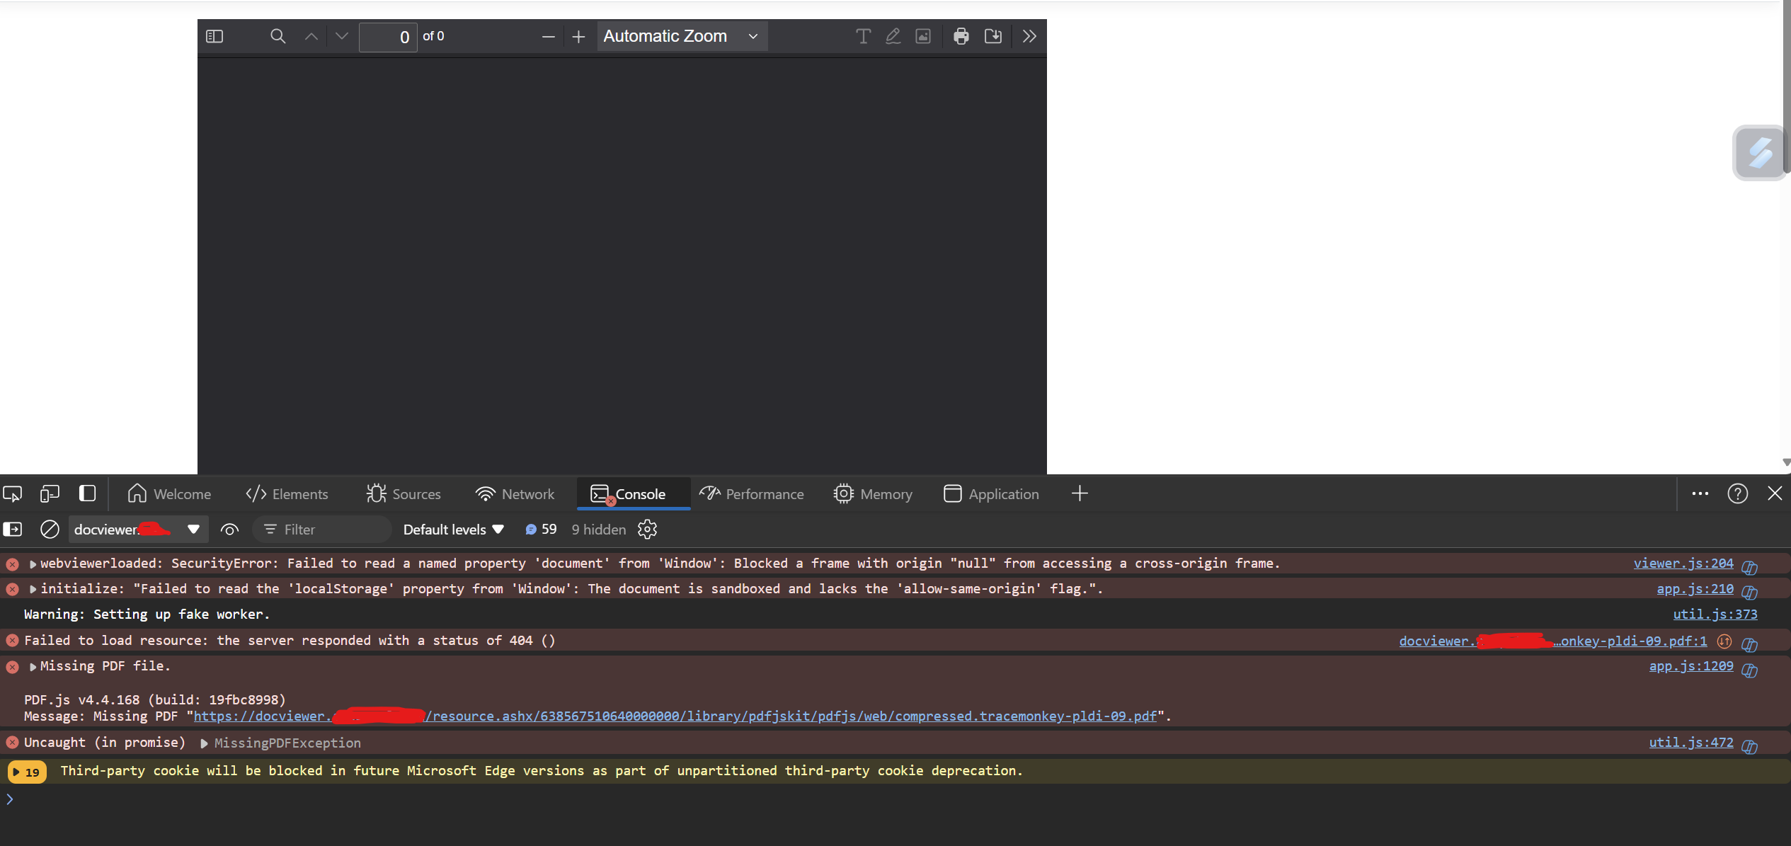Switch to the Network tab
The height and width of the screenshot is (846, 1791).
(515, 494)
